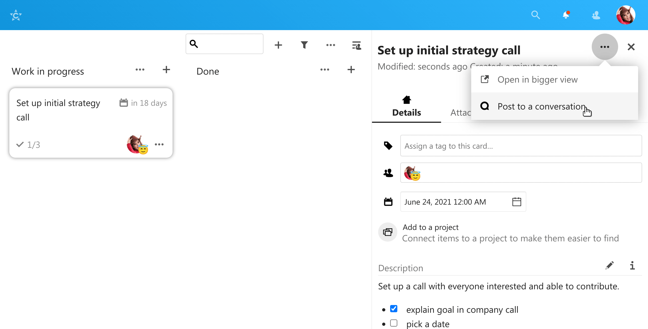This screenshot has width=648, height=329.
Task: Uncheck explain goal in company call
Action: coord(394,308)
